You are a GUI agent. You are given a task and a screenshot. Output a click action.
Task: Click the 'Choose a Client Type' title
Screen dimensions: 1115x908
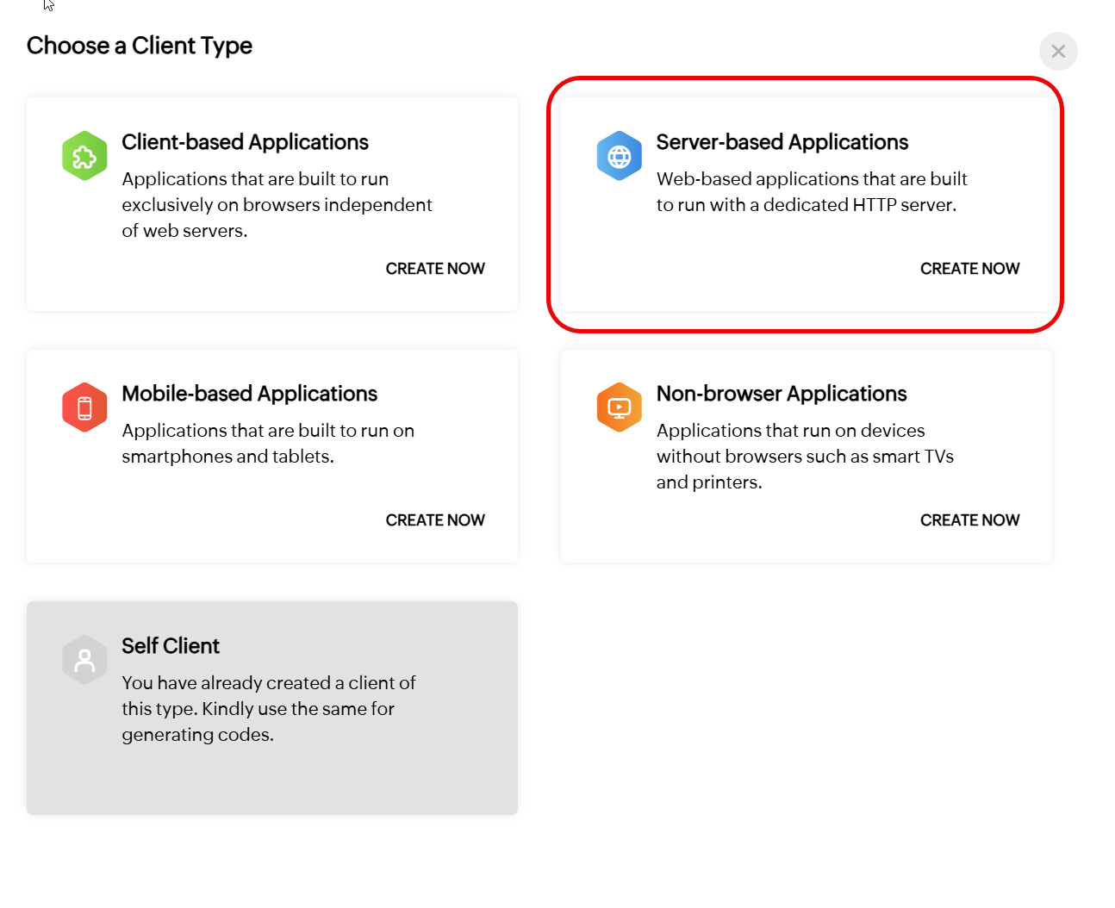[x=140, y=46]
